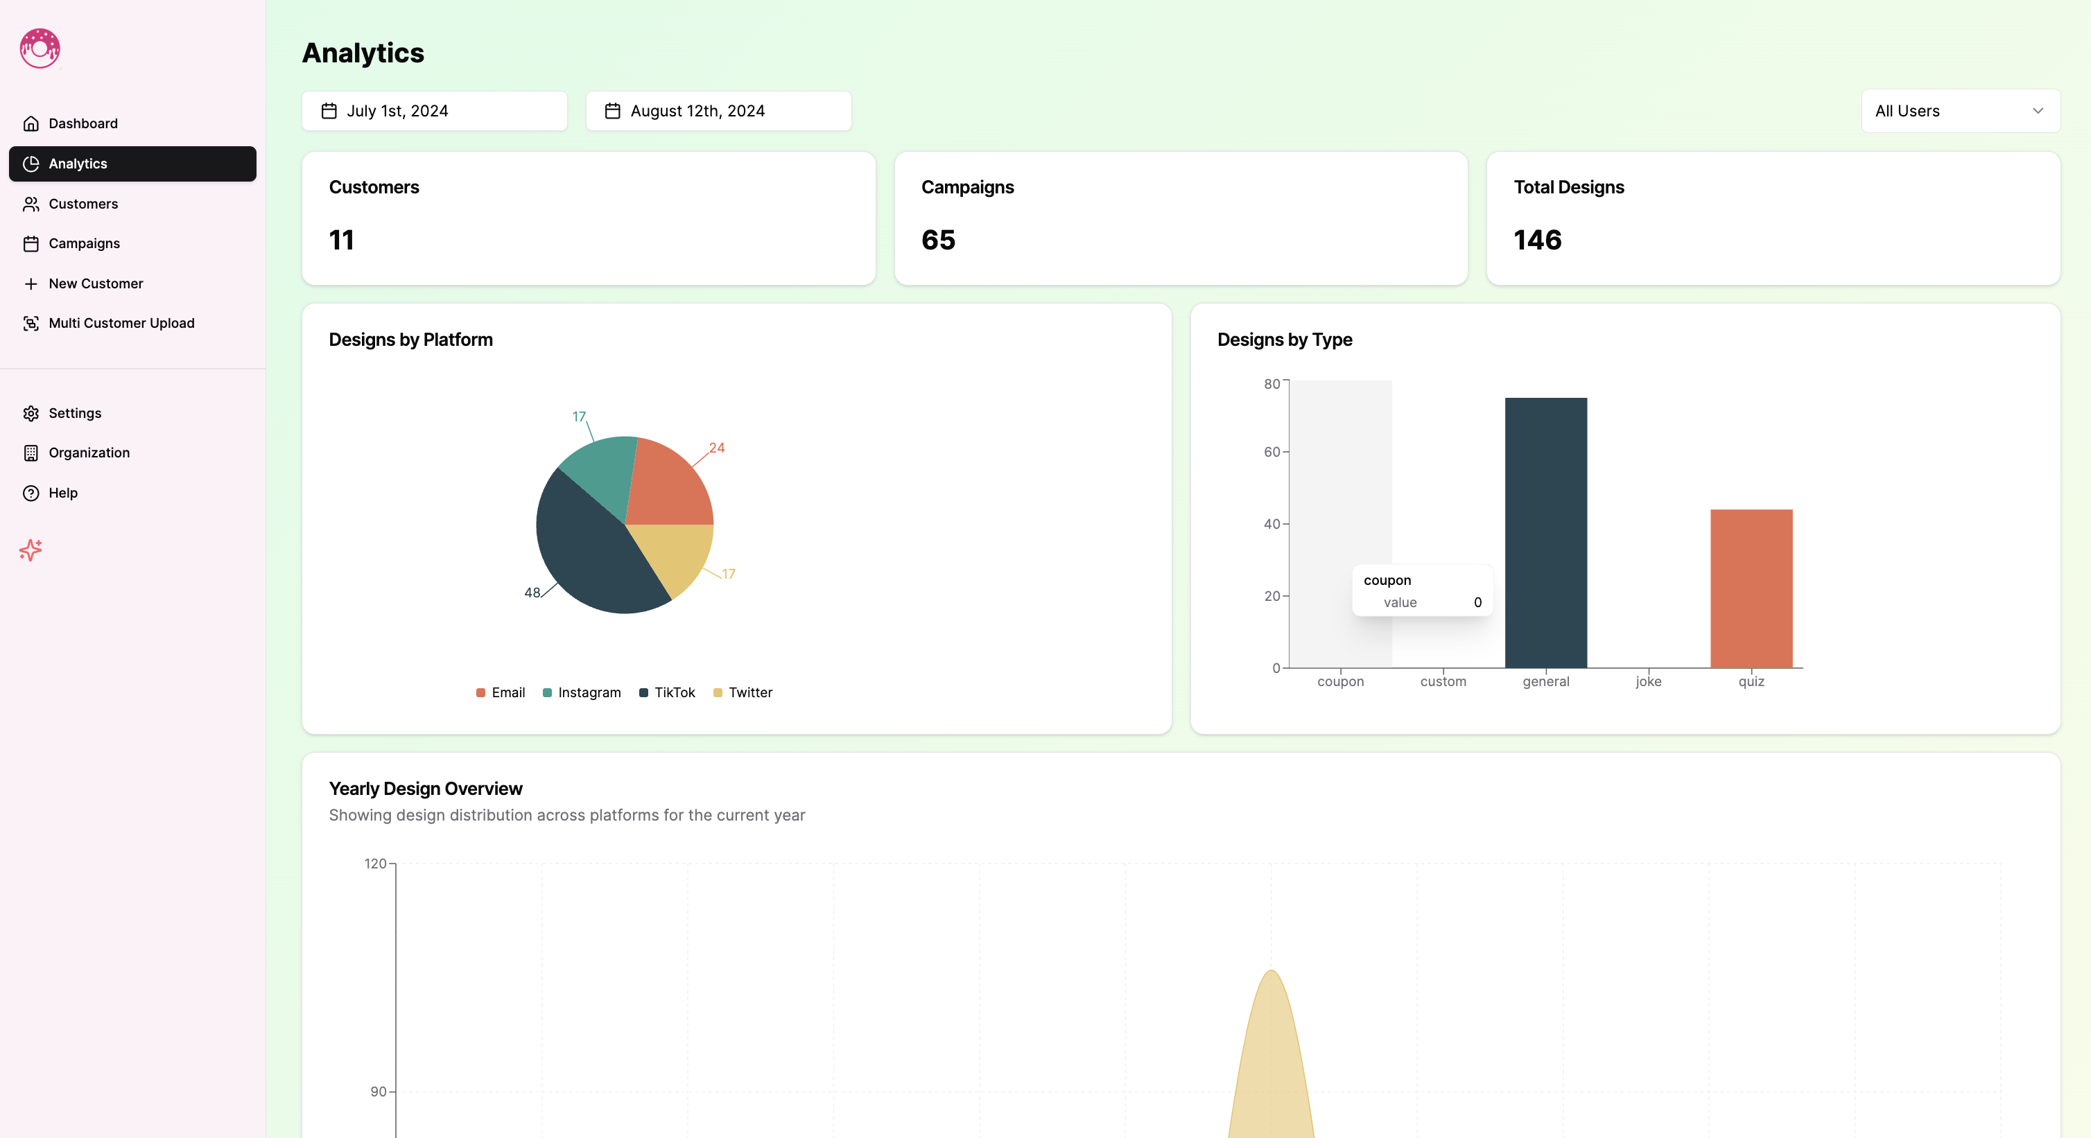This screenshot has height=1138, width=2091.
Task: Toggle Instagram series in pie legend
Action: click(x=581, y=692)
